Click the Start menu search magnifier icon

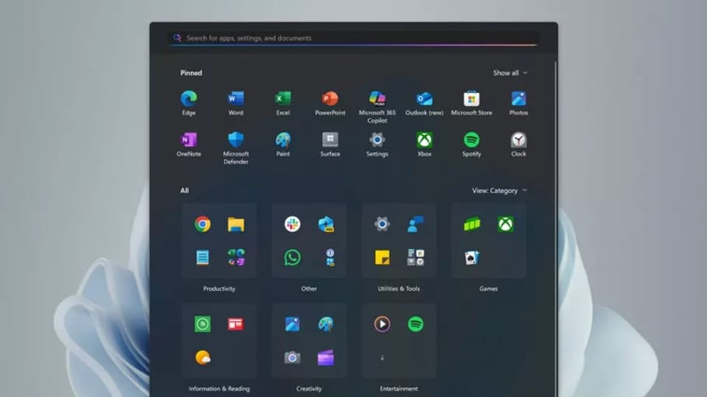pyautogui.click(x=177, y=37)
